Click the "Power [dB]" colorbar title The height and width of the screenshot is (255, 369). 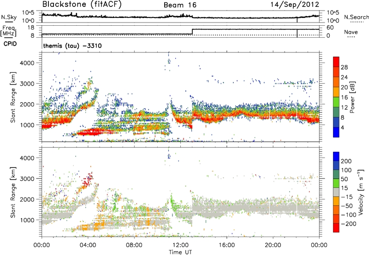point(352,97)
